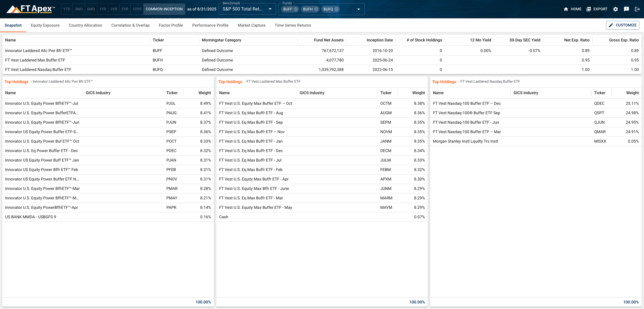Switch to the Equity Exposure tab

[45, 25]
